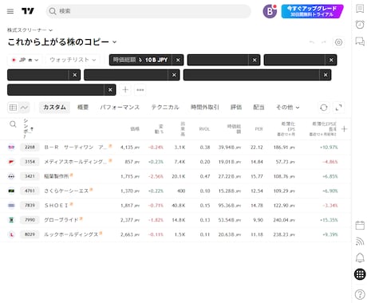
Task: Add a new filter with plus button
Action: click(x=125, y=90)
